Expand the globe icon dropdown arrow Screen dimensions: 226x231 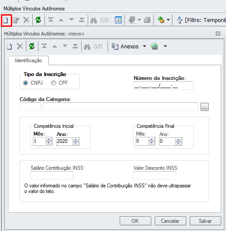click(165, 46)
